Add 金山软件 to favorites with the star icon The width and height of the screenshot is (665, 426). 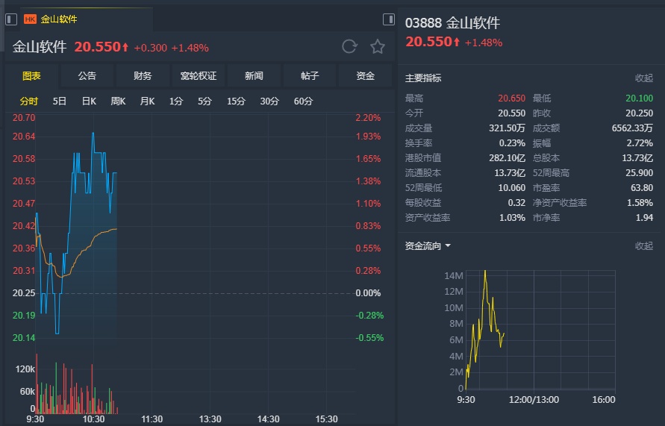click(378, 47)
